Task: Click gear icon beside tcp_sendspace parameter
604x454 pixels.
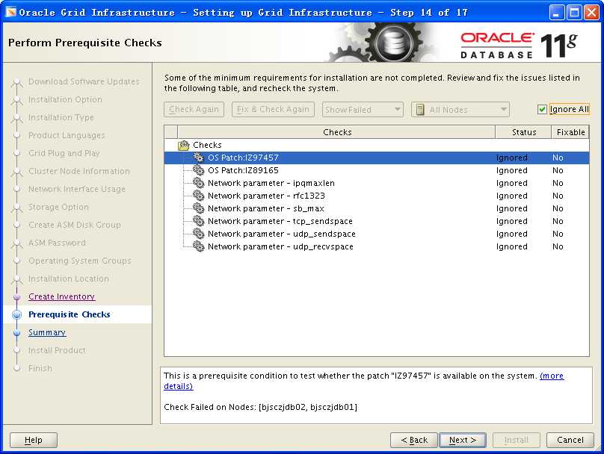Action: coord(198,221)
